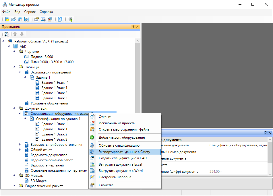Select Создать спецификацию в CAD
Viewport: 273px width, 196px height.
pos(125,158)
